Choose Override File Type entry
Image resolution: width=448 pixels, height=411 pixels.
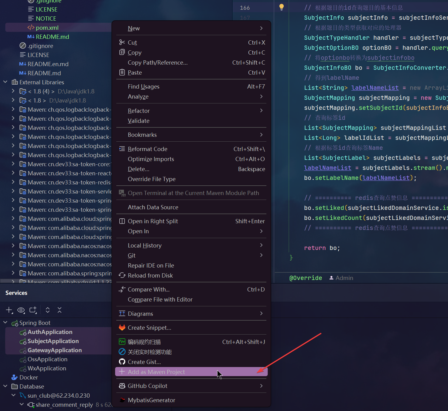[191, 179]
